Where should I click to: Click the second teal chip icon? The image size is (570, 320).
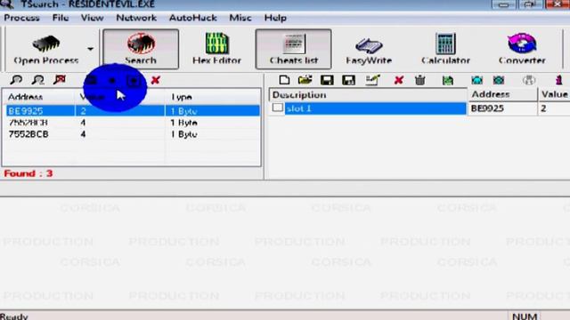pyautogui.click(x=499, y=80)
